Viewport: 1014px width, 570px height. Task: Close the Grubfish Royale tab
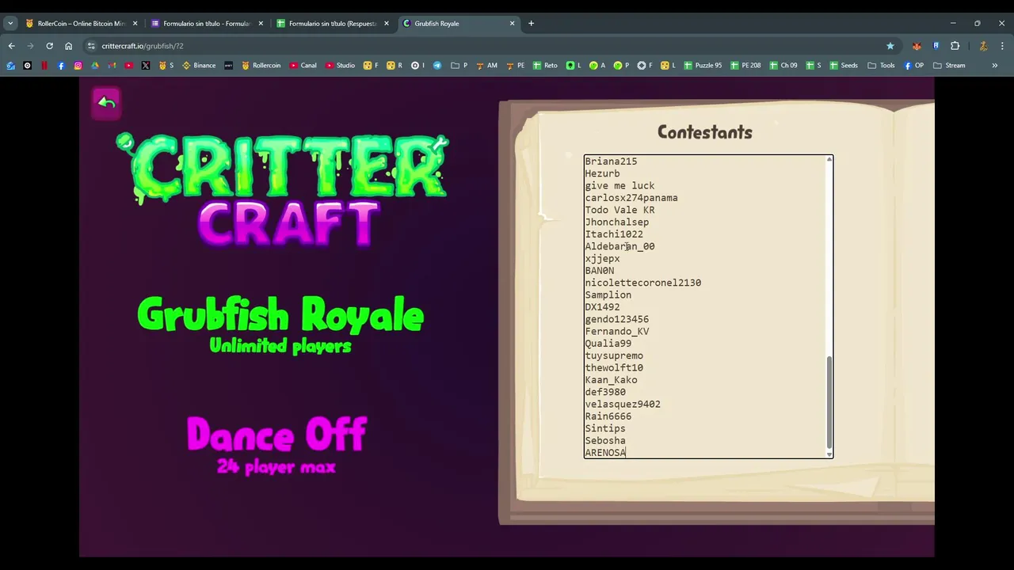(x=512, y=24)
